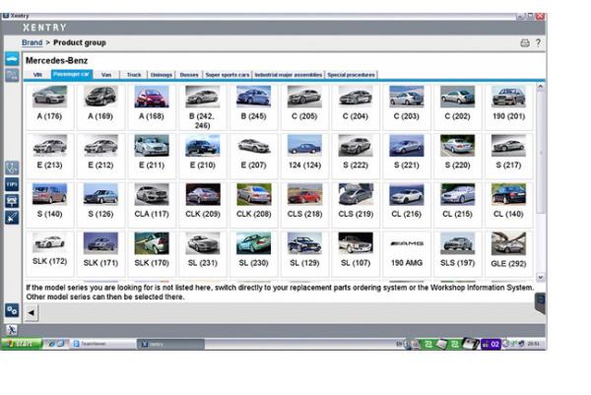Open help with the question mark icon
591x395 pixels.
click(x=538, y=42)
